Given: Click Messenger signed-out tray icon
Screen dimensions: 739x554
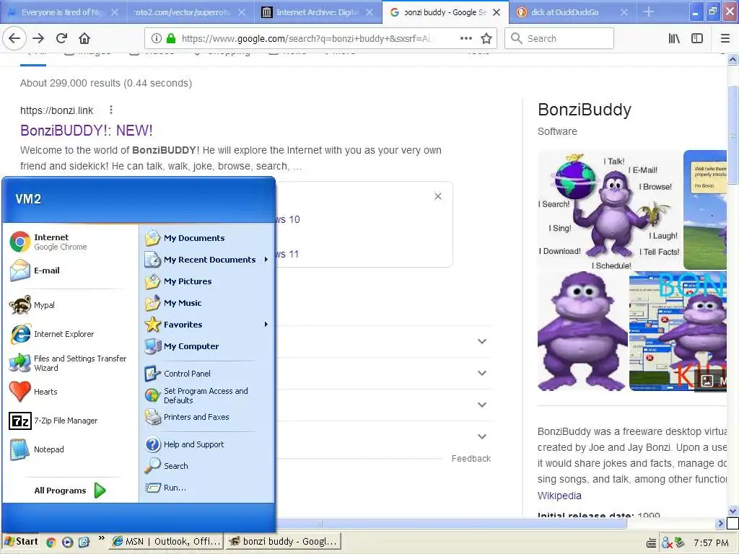Looking at the screenshot, I should point(666,543).
